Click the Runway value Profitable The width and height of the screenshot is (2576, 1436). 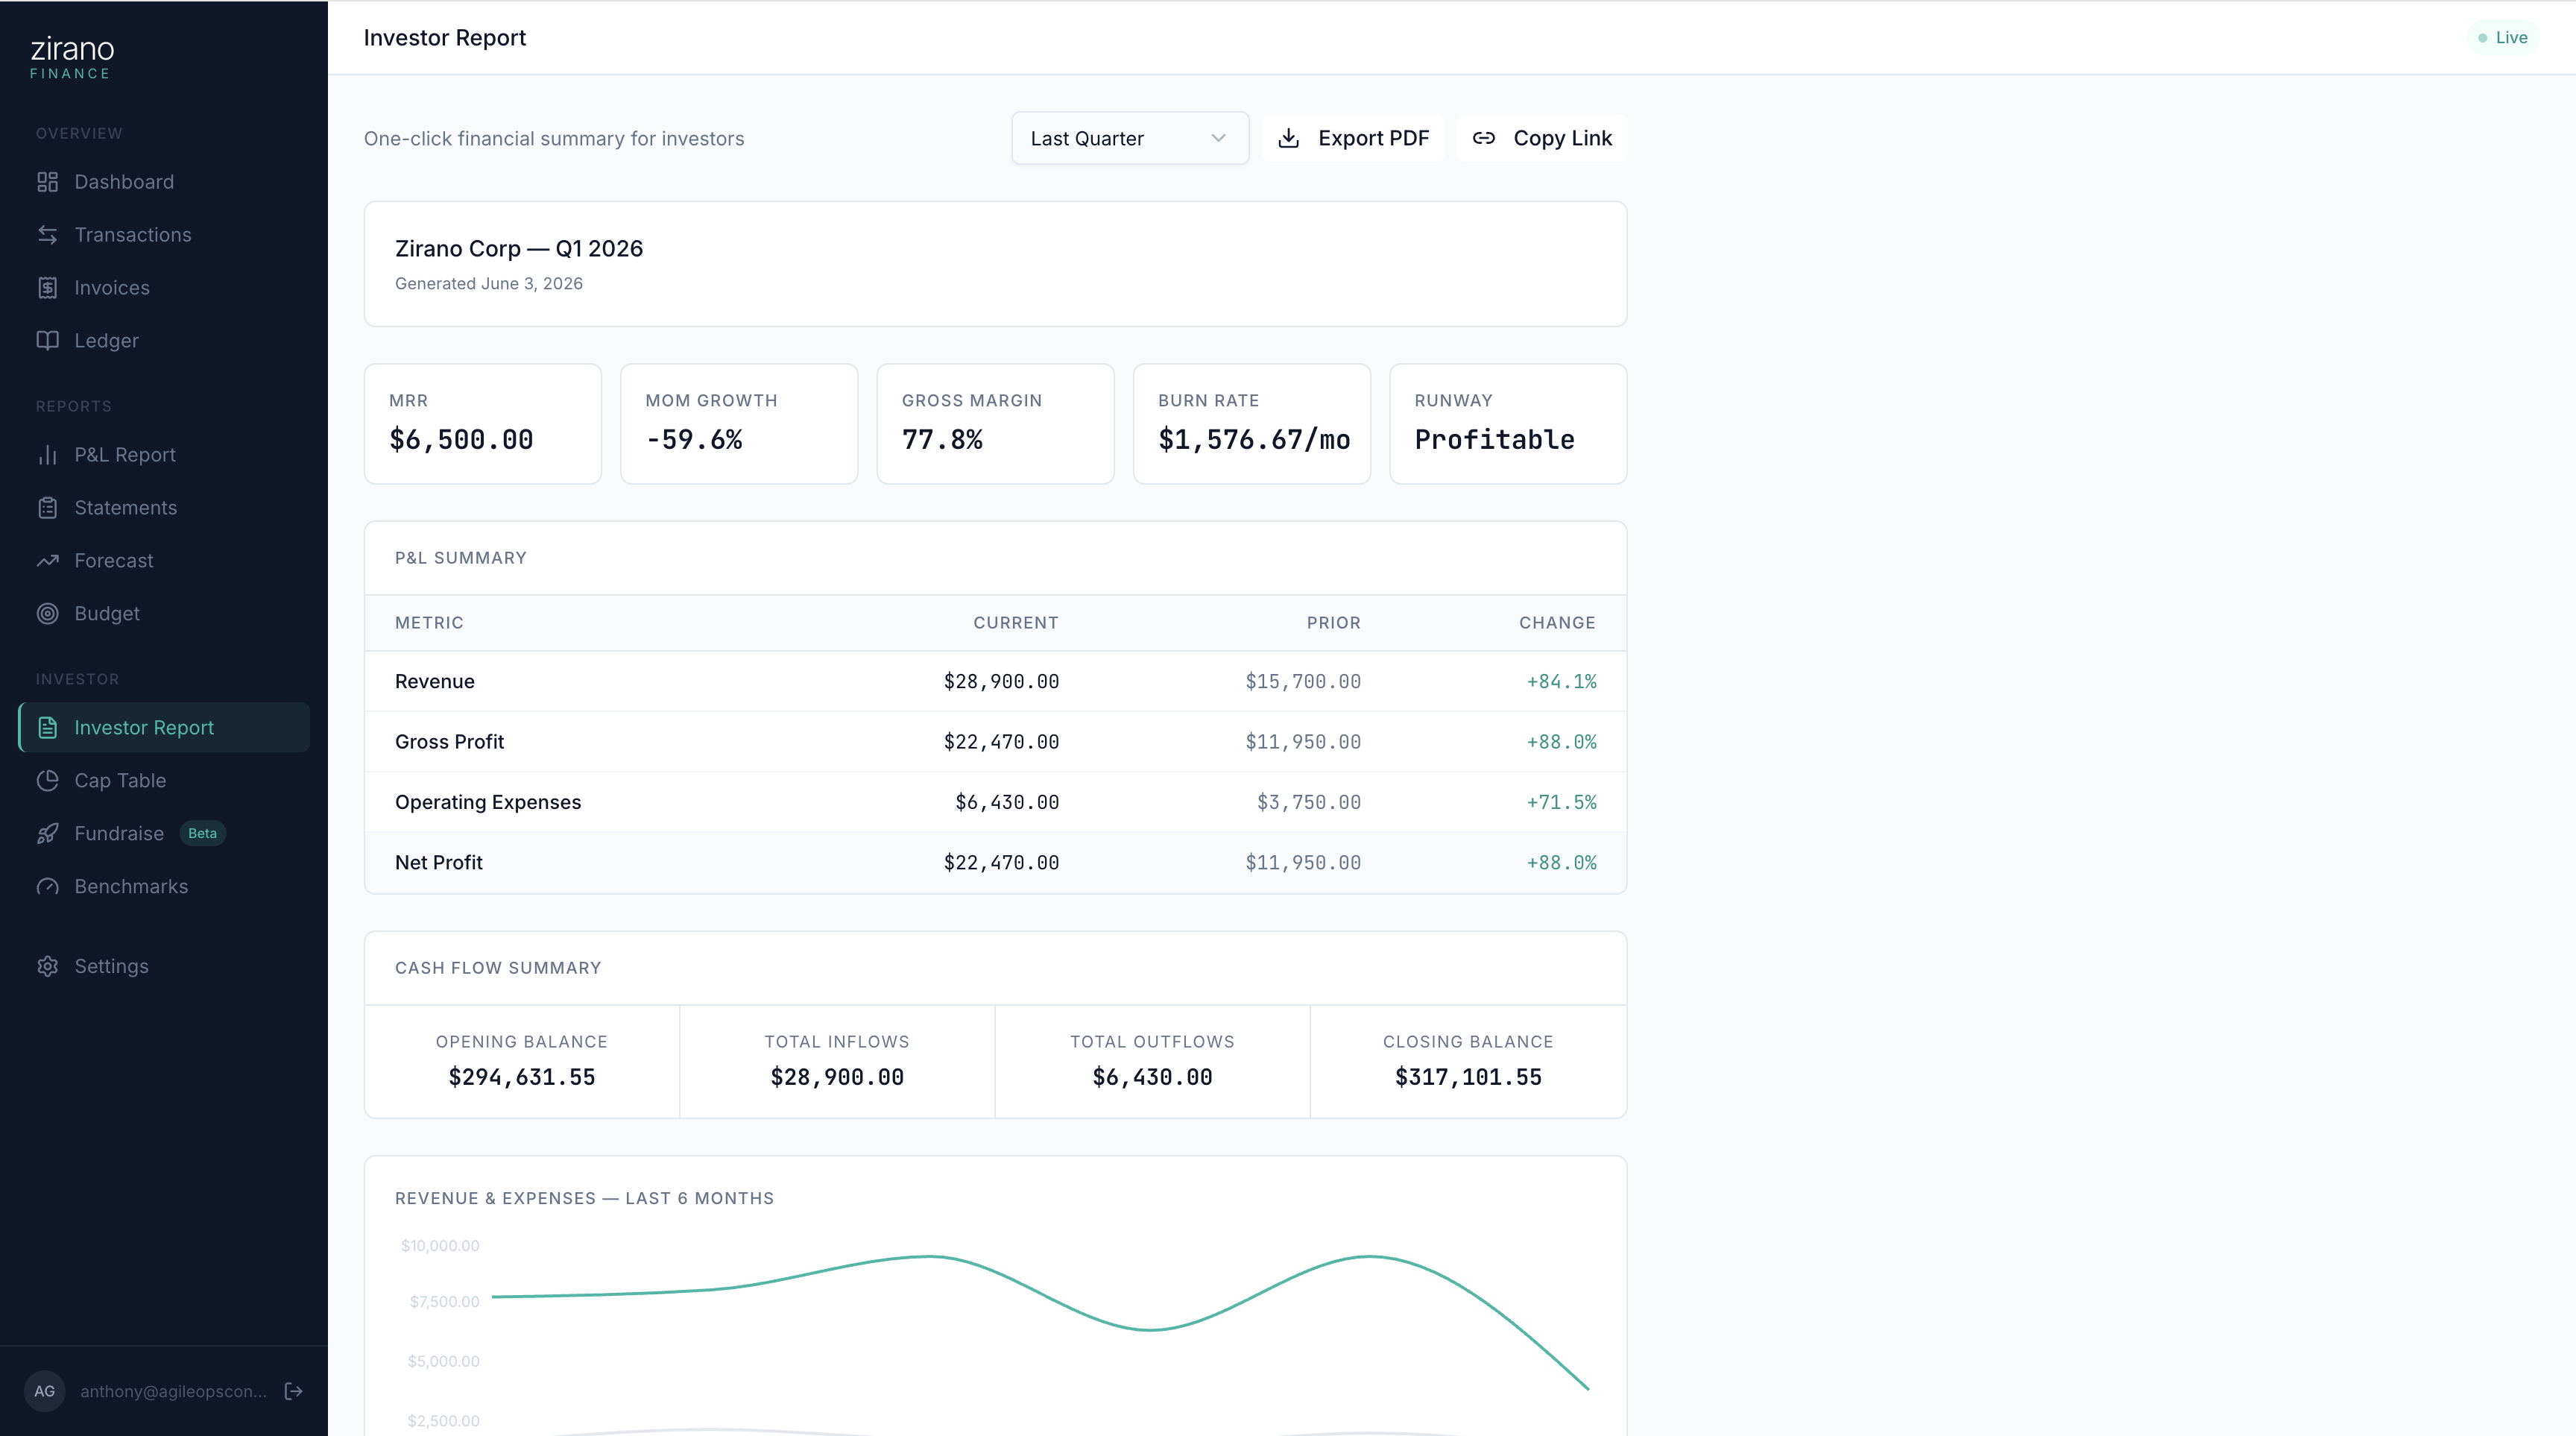[1494, 440]
